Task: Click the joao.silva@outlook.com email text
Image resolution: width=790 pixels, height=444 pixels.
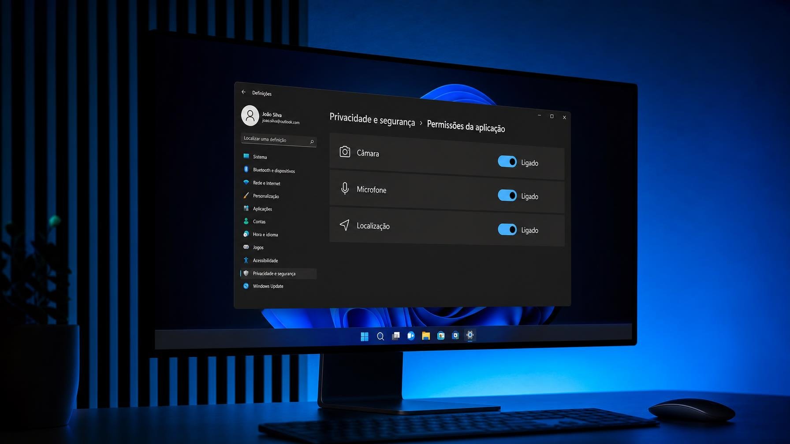Action: click(281, 121)
